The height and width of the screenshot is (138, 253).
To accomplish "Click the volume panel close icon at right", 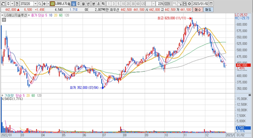I will 250,95.
